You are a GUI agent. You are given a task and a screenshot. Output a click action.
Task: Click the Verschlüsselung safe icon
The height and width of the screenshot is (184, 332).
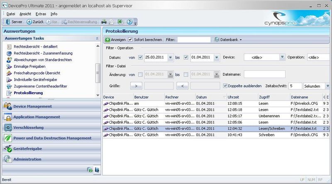[8, 128]
